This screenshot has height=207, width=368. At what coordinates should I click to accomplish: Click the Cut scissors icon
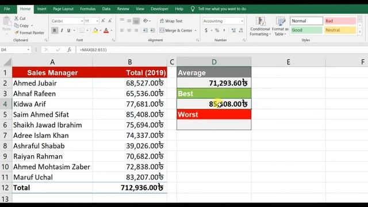click(16, 18)
